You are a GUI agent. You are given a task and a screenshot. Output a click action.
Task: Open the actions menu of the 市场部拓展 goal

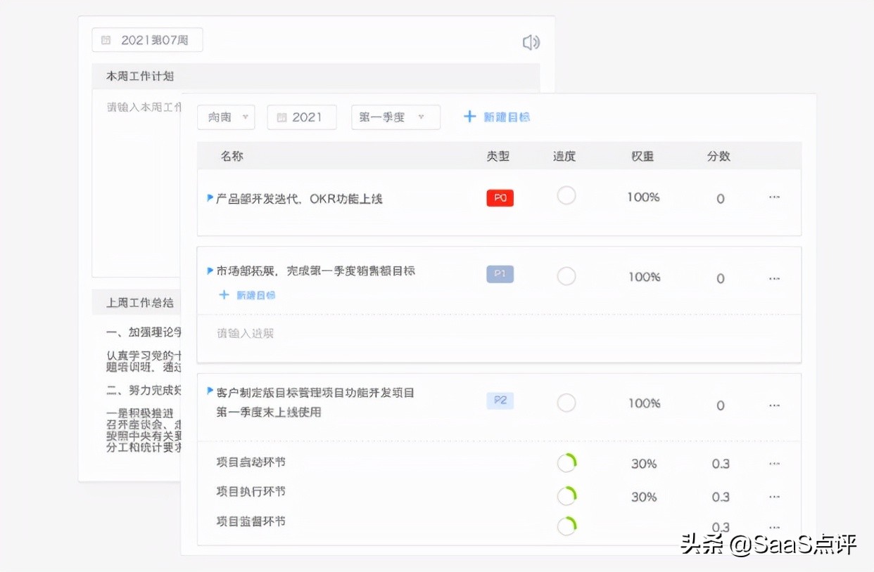click(x=774, y=277)
